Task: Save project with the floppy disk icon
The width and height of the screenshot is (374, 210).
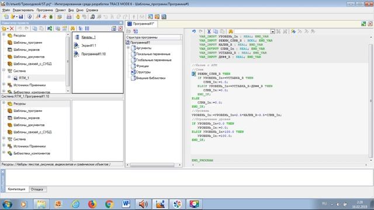Action: pos(21,17)
